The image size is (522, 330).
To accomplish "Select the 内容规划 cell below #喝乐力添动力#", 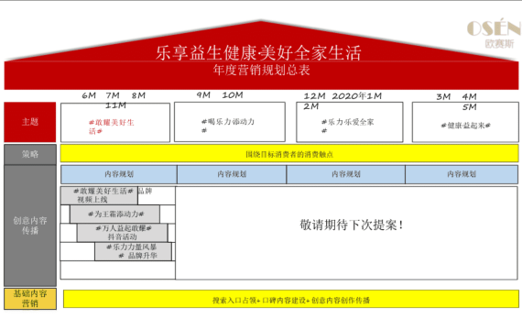I will point(232,174).
